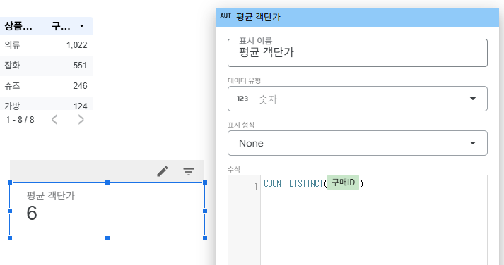The image size is (504, 265).
Task: Click the 가방 row label
Action: pyautogui.click(x=12, y=106)
